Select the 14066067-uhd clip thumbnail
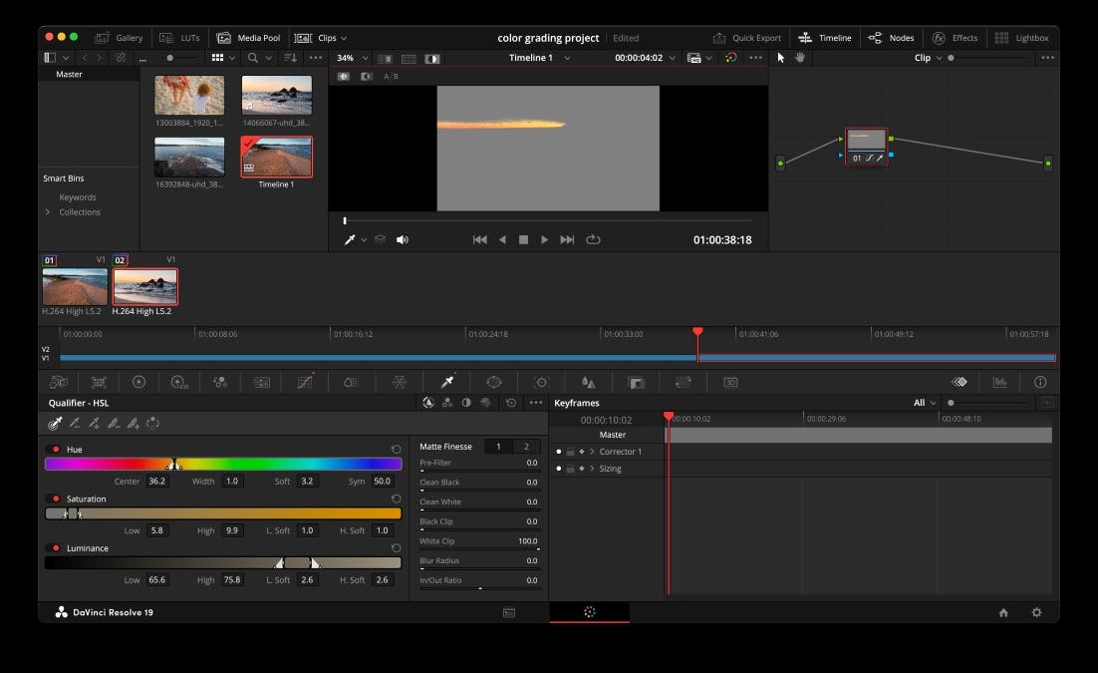This screenshot has width=1098, height=673. pyautogui.click(x=276, y=97)
